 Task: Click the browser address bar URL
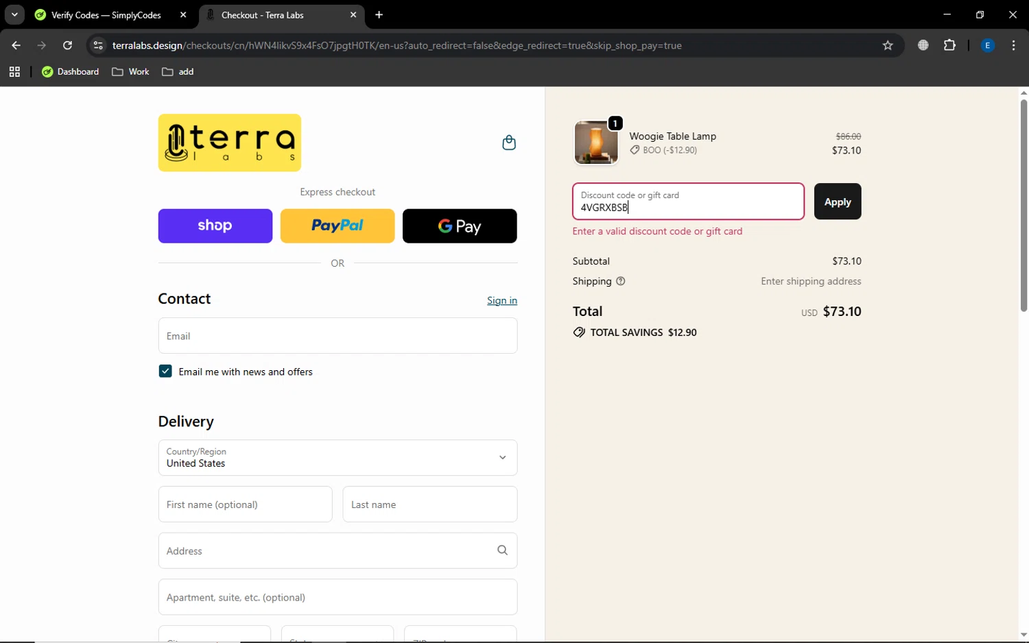397,45
